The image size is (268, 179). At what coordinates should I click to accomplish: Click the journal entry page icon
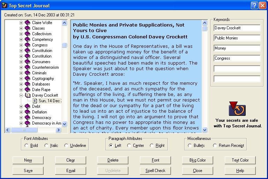[x=35, y=101]
